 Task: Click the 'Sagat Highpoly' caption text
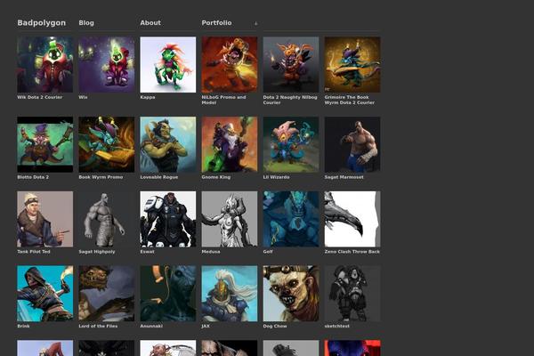pyautogui.click(x=97, y=252)
